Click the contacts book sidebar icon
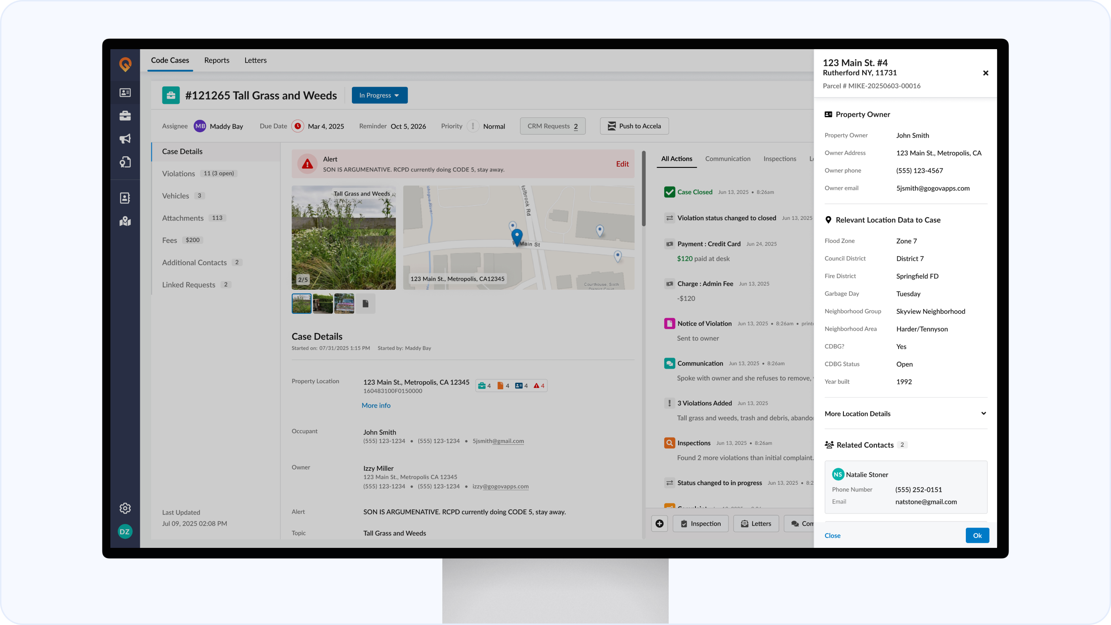This screenshot has height=625, width=1111. click(x=125, y=198)
